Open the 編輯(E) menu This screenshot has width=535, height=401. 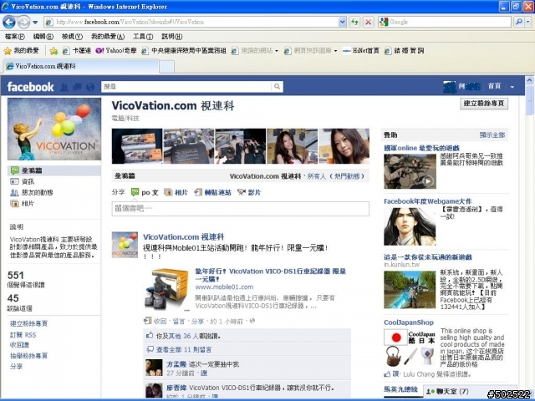[43, 36]
